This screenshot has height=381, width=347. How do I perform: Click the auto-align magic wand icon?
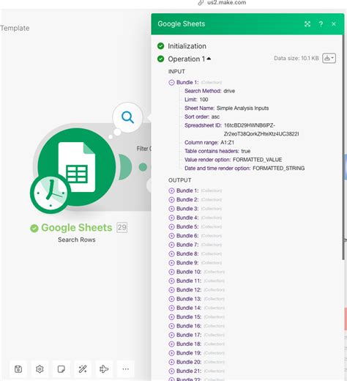click(83, 369)
